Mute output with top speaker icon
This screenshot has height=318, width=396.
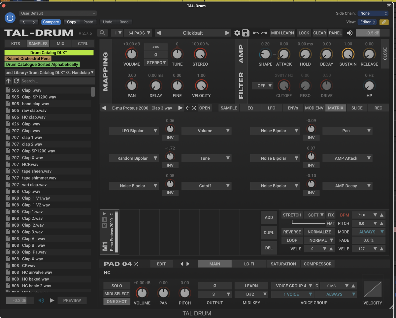coord(349,33)
